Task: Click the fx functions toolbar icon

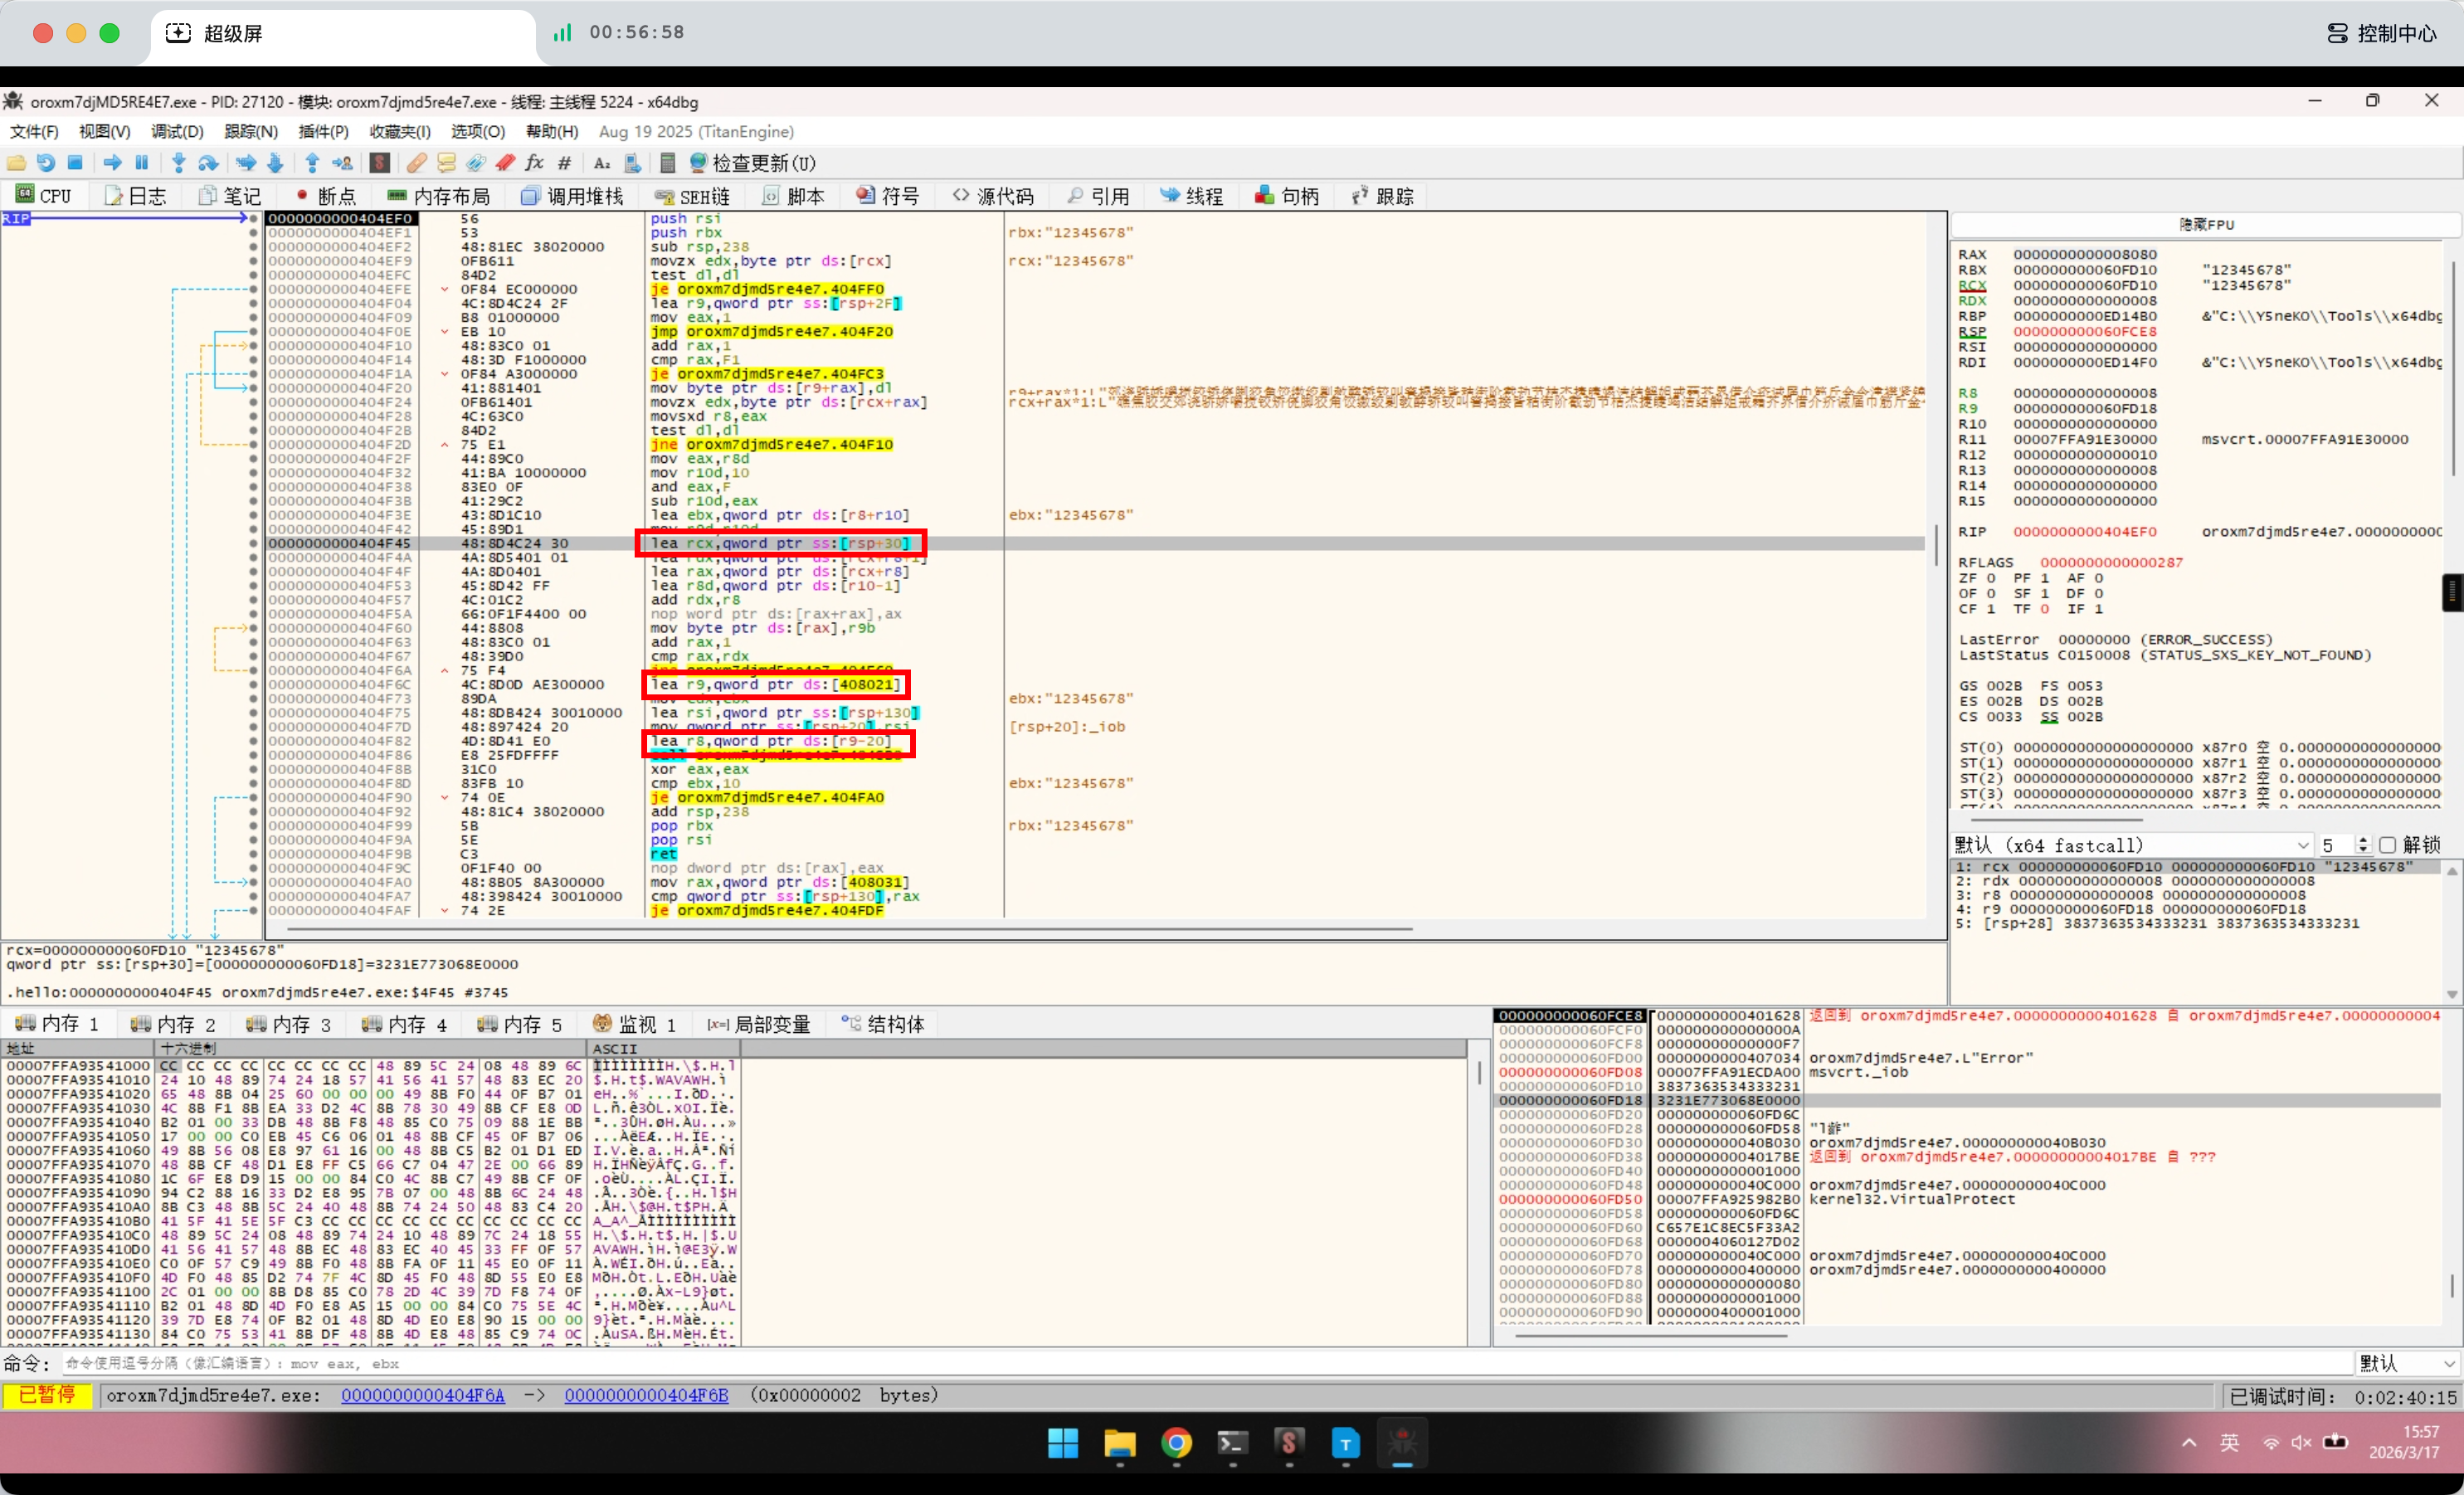Action: [x=535, y=163]
